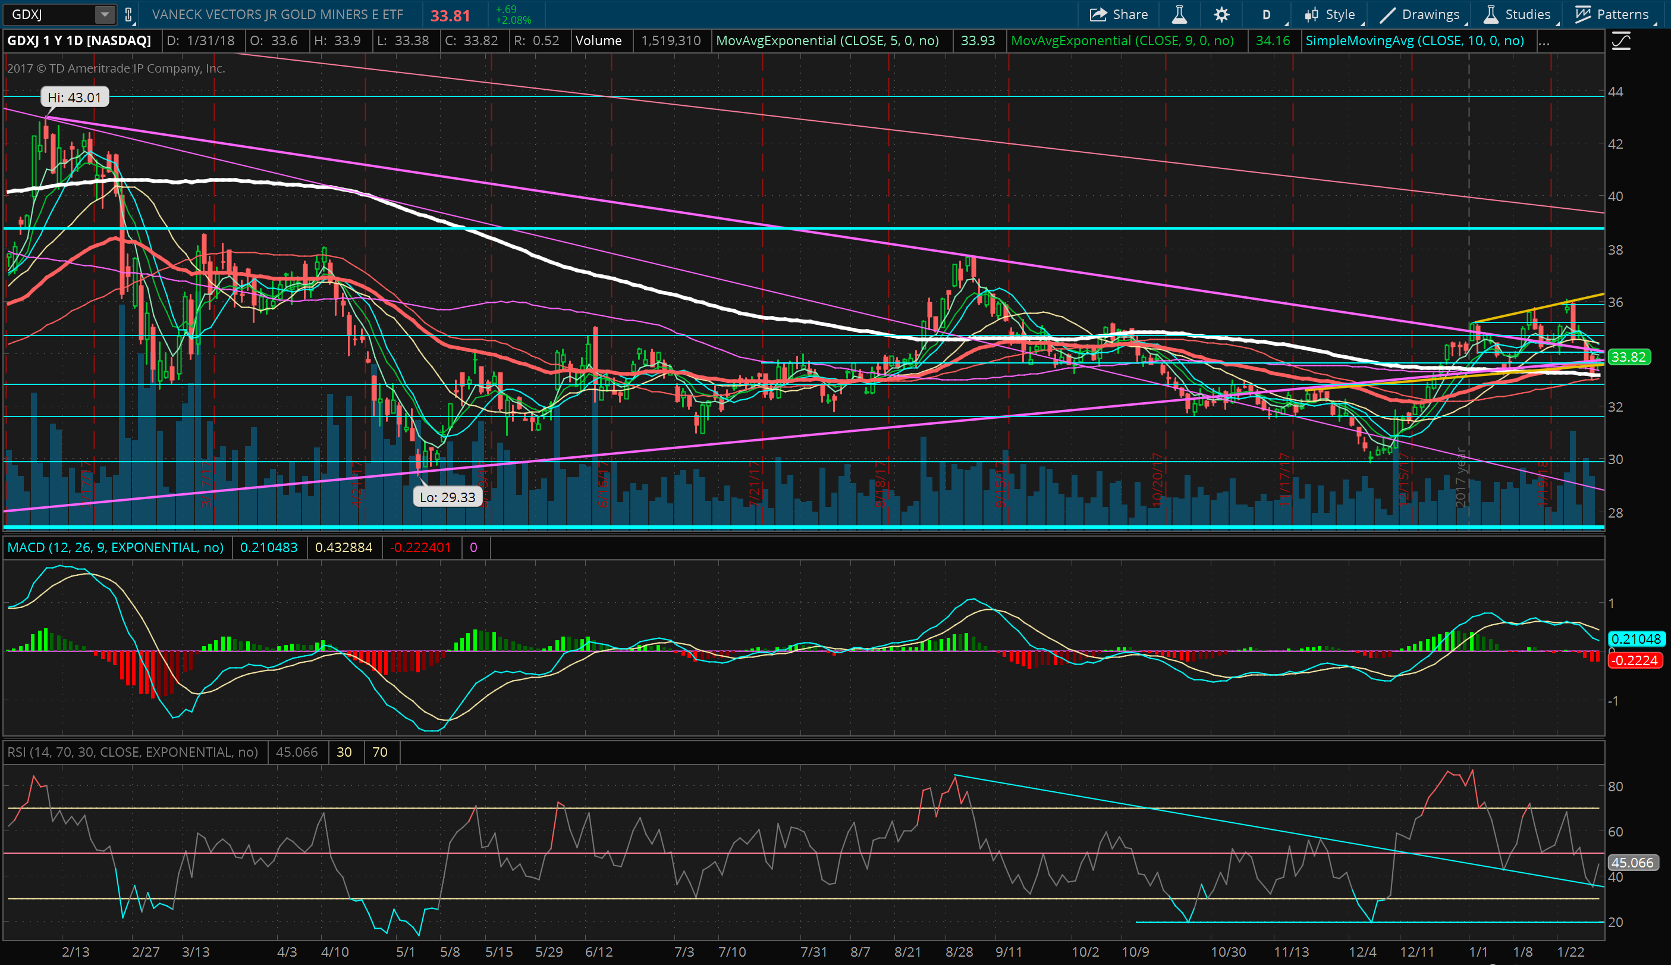Select the SimpleMovingAvg (CLOSE, 10) label
The image size is (1671, 965).
[1415, 41]
